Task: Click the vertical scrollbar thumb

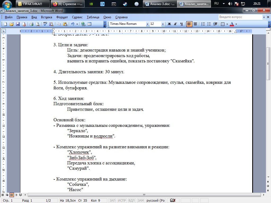Action: tap(268, 64)
